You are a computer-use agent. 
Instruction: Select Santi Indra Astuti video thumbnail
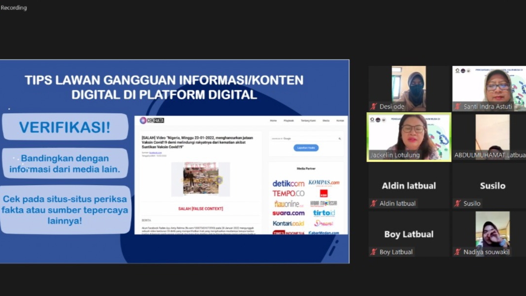click(x=489, y=88)
